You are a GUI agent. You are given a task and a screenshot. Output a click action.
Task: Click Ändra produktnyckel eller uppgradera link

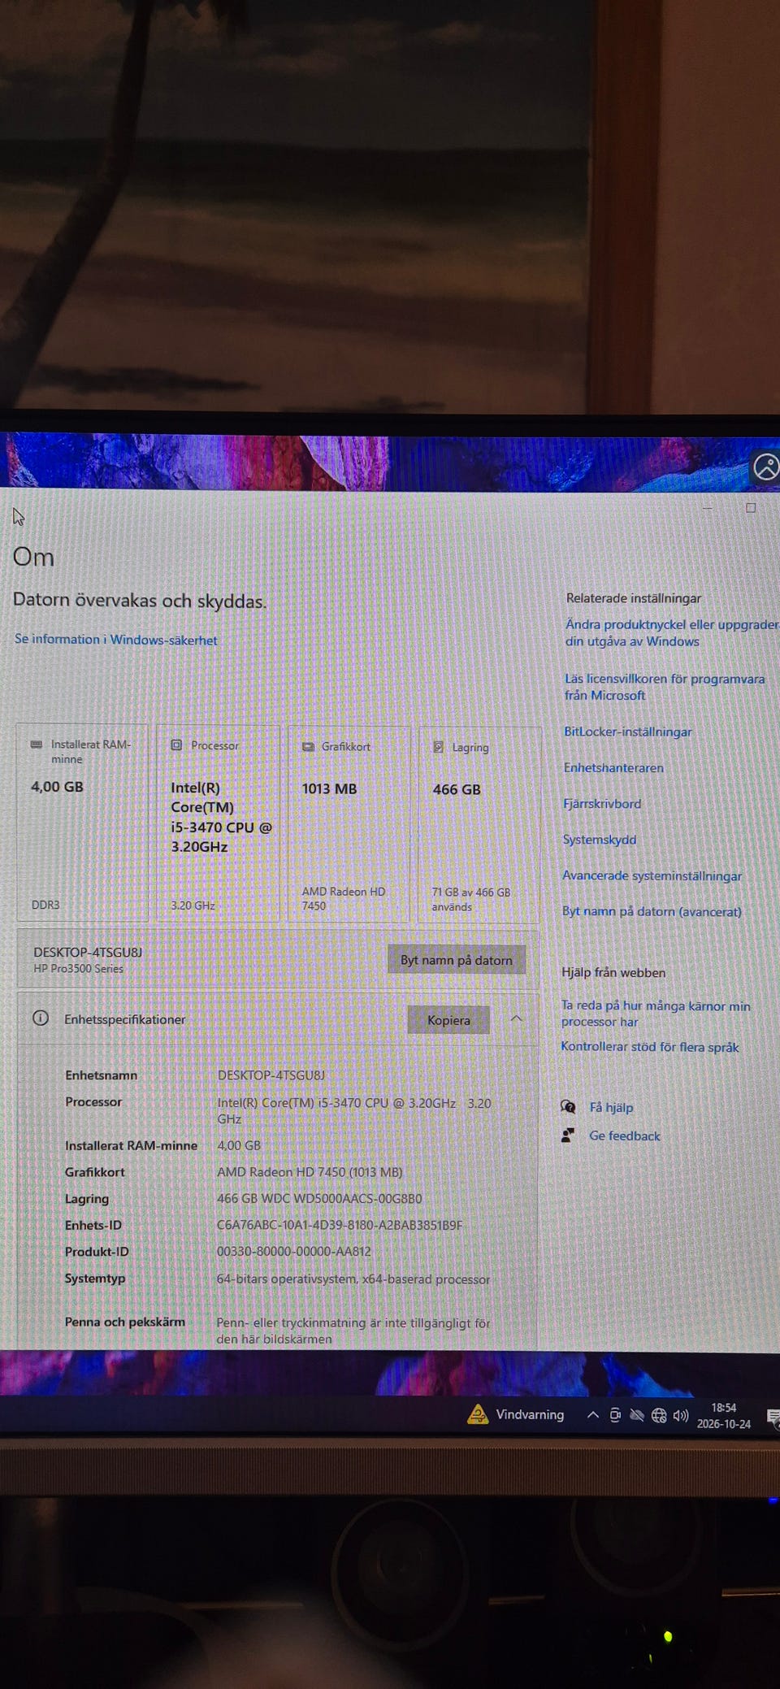tap(672, 632)
